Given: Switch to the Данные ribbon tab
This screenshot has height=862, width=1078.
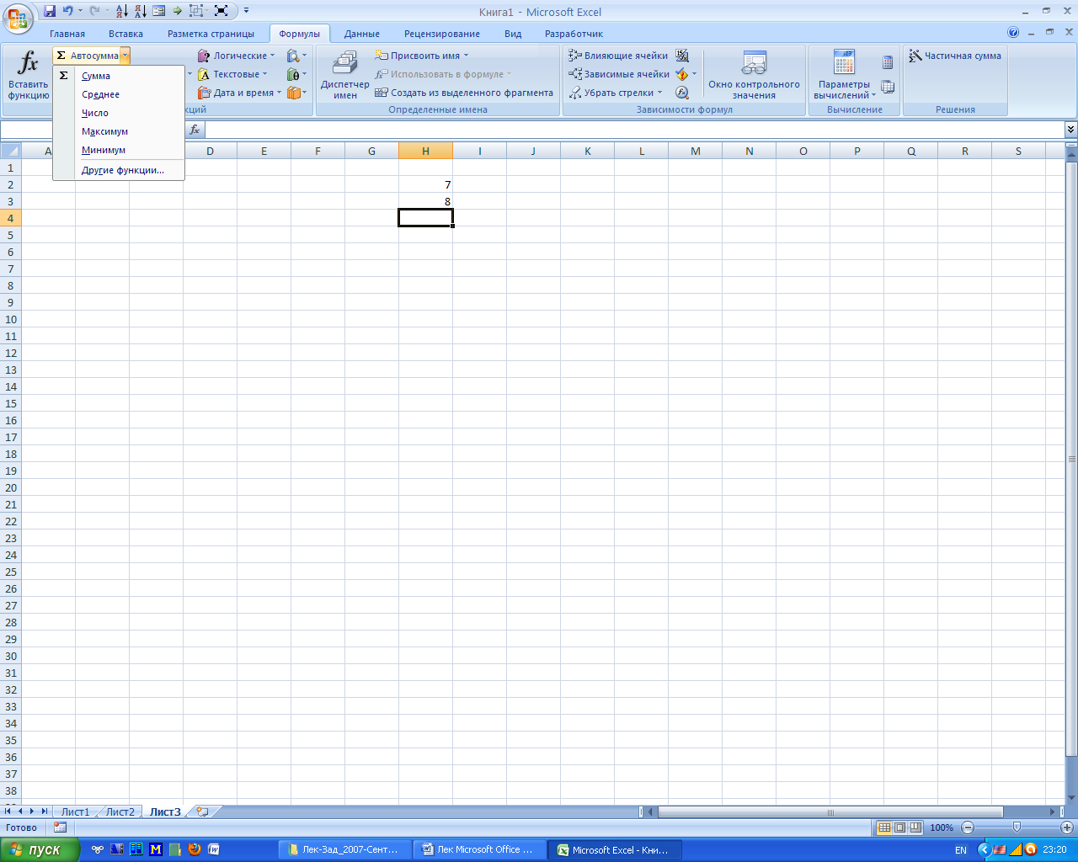Looking at the screenshot, I should coord(362,34).
